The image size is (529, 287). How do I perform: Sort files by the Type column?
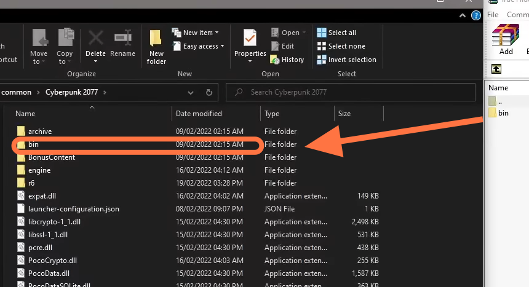pos(272,114)
